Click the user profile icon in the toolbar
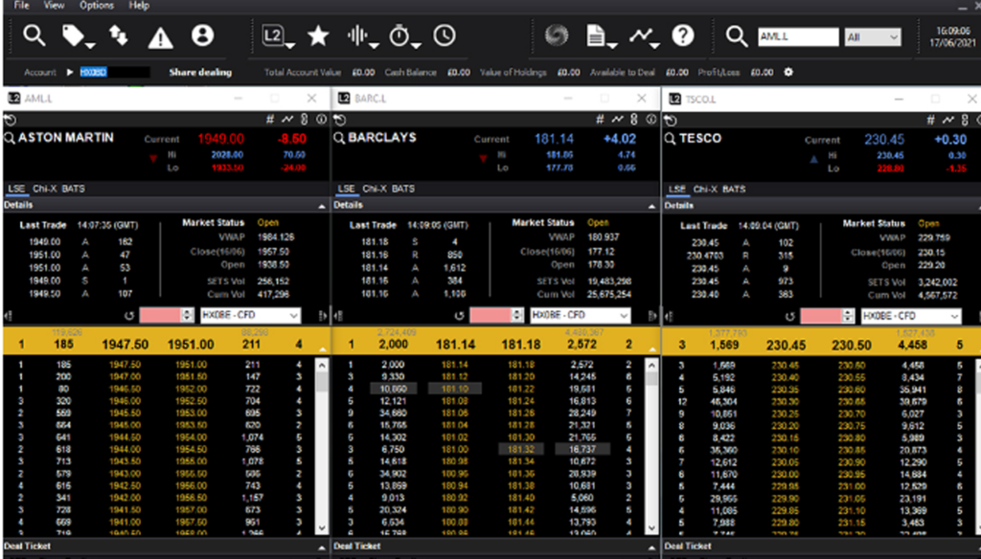This screenshot has width=981, height=559. [202, 35]
